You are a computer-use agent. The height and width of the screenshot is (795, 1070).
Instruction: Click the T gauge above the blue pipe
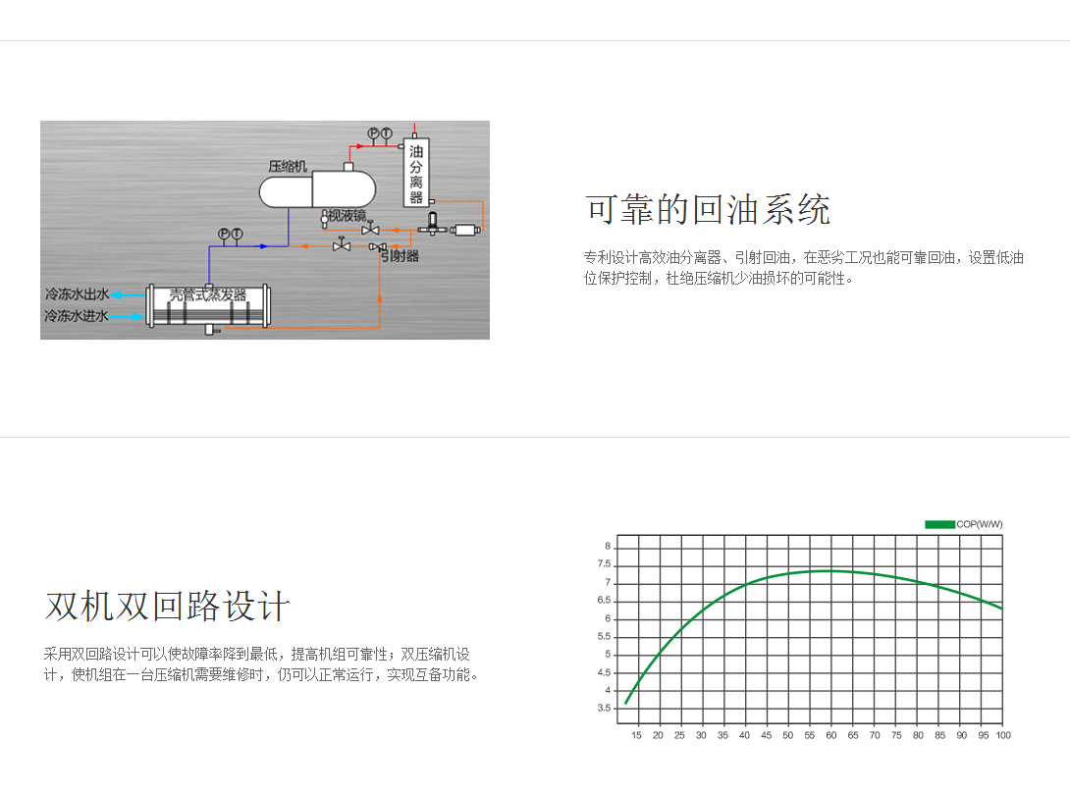point(238,233)
